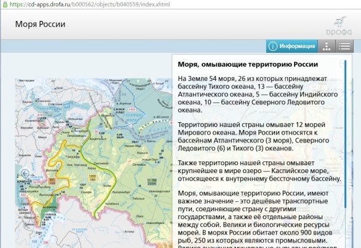
Task: Click the 396 marker in Caspian Sea
Action: pos(46,242)
